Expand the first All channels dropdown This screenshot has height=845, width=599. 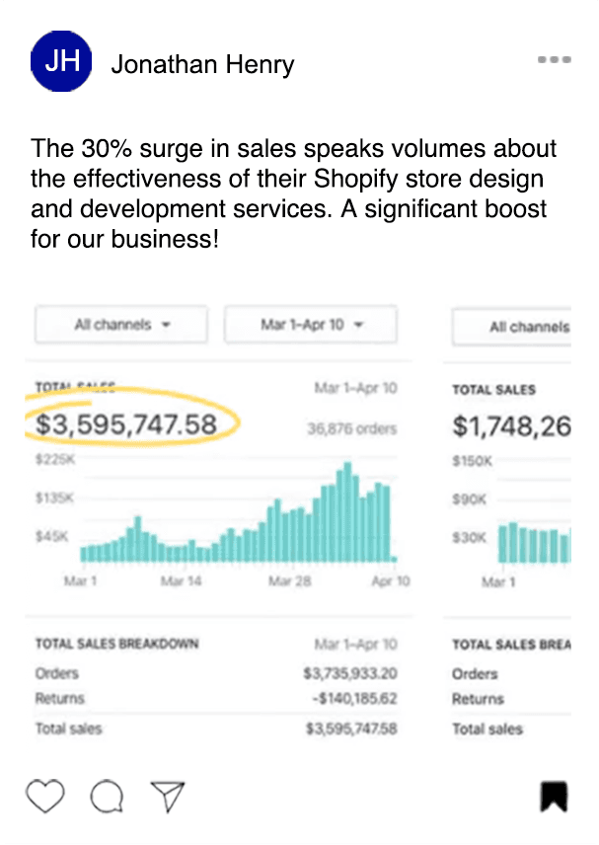pos(121,325)
